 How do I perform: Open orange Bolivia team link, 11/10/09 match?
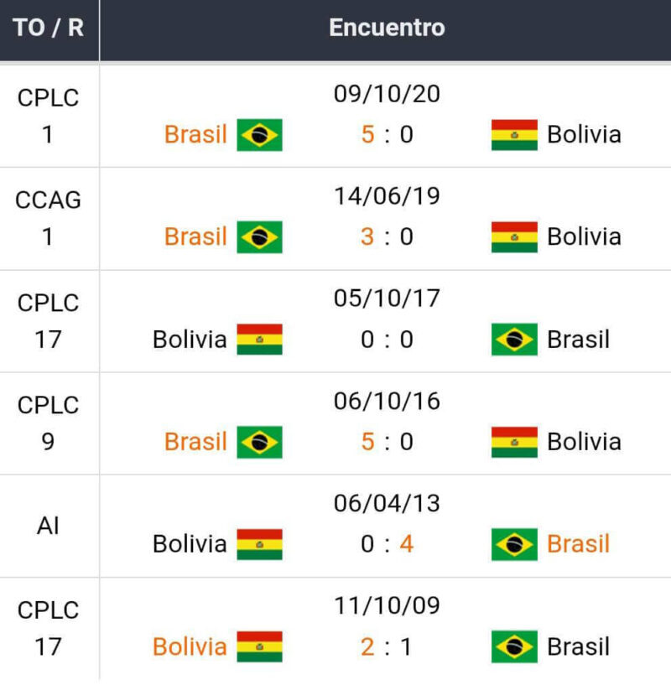[190, 646]
